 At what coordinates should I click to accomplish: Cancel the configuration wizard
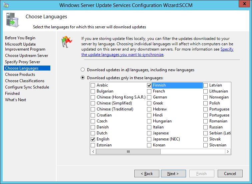pyautogui.click(x=230, y=174)
